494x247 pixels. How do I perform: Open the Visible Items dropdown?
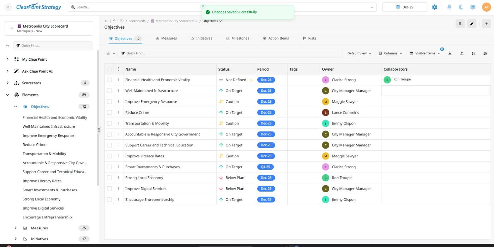tap(425, 53)
